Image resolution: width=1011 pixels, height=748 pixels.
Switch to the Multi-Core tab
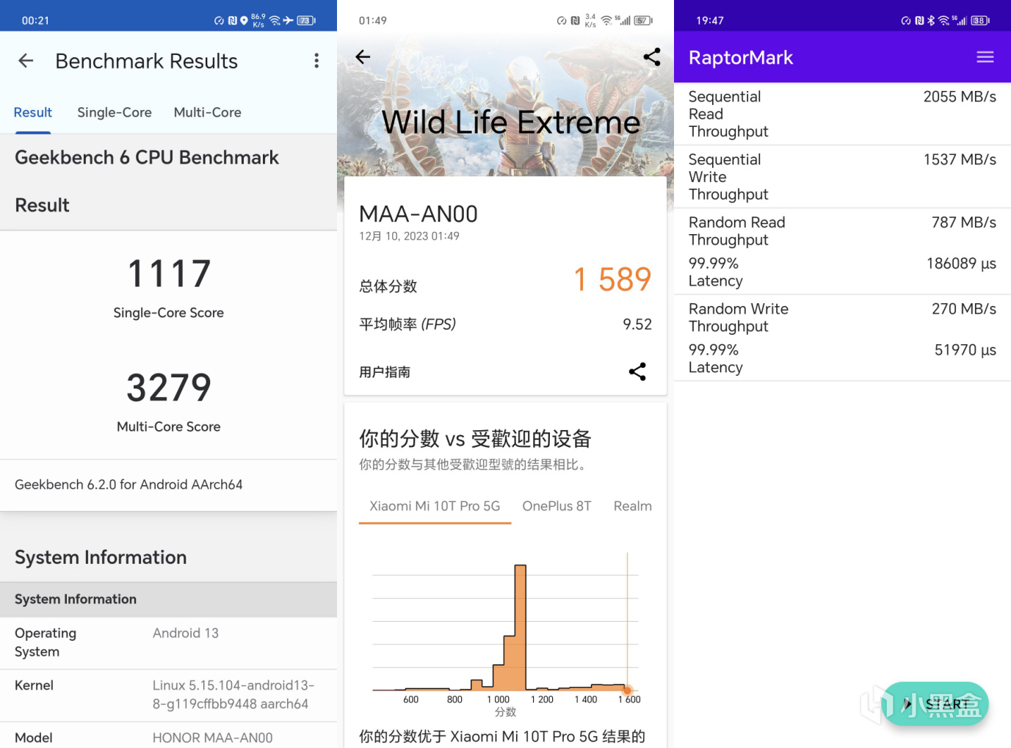click(208, 112)
